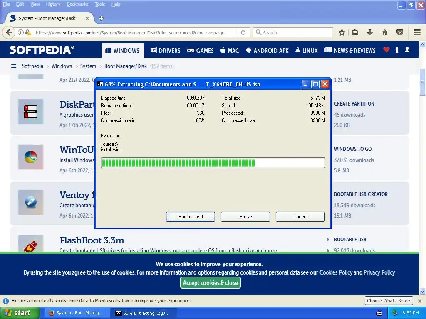Click the Softpedia logo
Viewport: 426px width, 319px height.
(42, 50)
